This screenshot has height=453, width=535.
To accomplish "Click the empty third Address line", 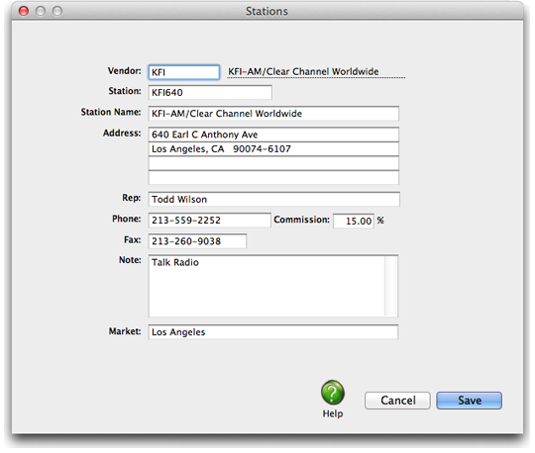I will (273, 163).
